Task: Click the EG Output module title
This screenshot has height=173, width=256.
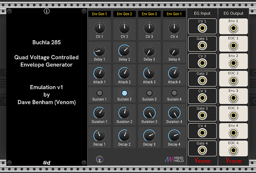Action: pos(233,13)
